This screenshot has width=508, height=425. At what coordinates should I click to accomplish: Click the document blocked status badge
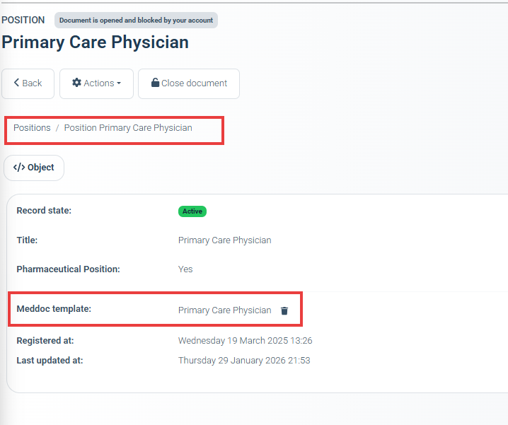click(x=136, y=21)
